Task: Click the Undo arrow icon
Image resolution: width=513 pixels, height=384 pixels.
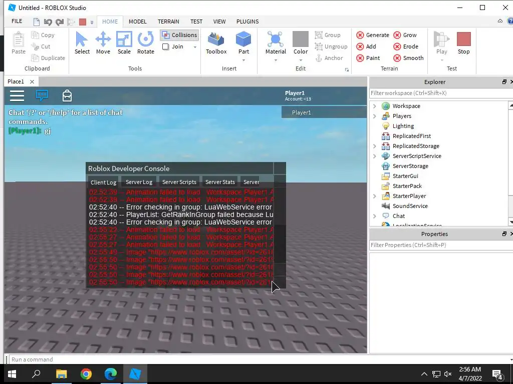Action: point(48,22)
